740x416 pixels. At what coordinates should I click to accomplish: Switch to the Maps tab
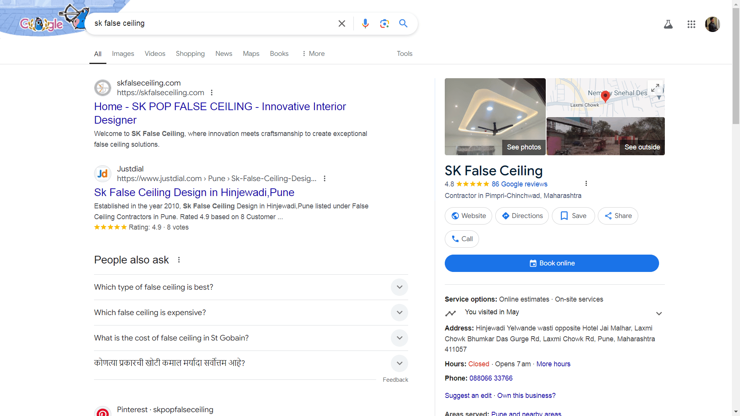pyautogui.click(x=251, y=54)
